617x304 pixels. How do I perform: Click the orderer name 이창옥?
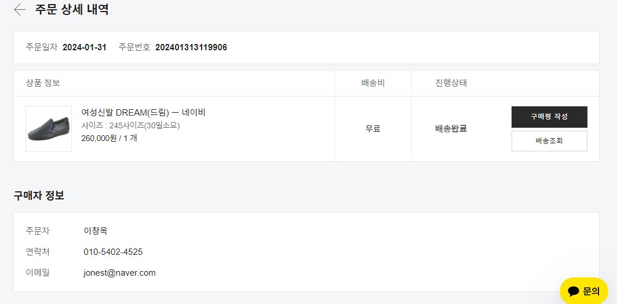click(x=96, y=231)
